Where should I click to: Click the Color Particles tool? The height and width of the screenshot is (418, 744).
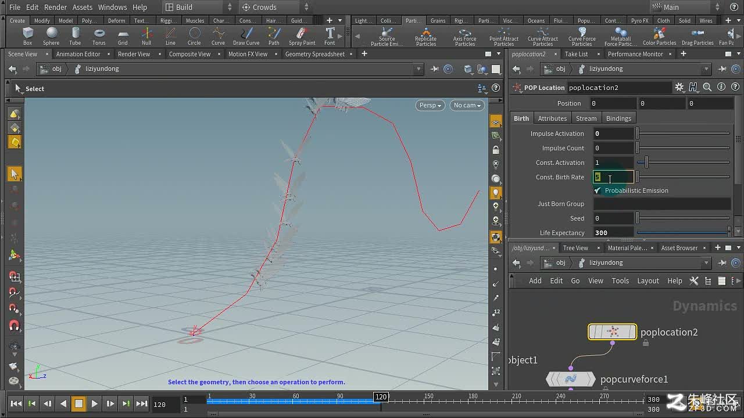659,37
